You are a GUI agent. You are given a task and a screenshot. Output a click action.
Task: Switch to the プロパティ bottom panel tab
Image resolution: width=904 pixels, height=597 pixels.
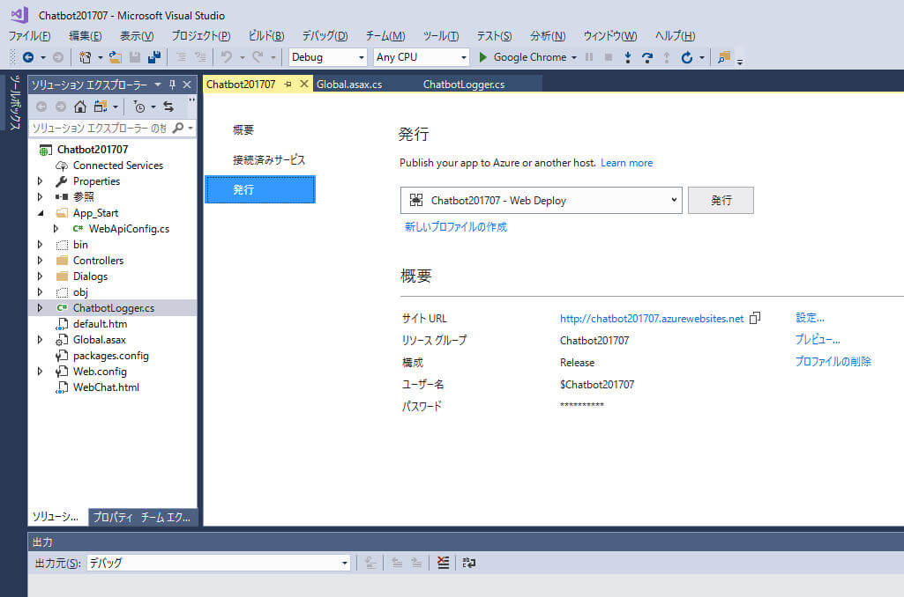coord(113,517)
